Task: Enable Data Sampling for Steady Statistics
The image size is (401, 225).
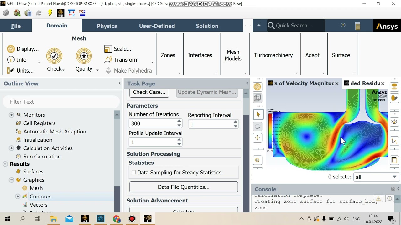Action: (x=134, y=172)
